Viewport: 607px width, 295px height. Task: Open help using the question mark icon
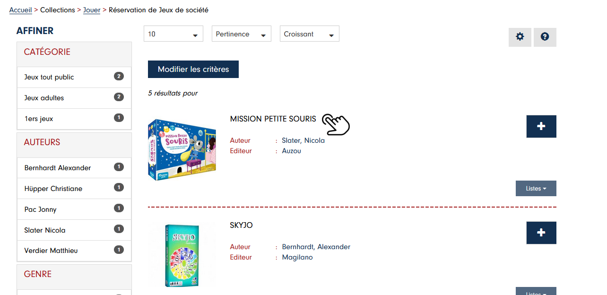tap(545, 37)
